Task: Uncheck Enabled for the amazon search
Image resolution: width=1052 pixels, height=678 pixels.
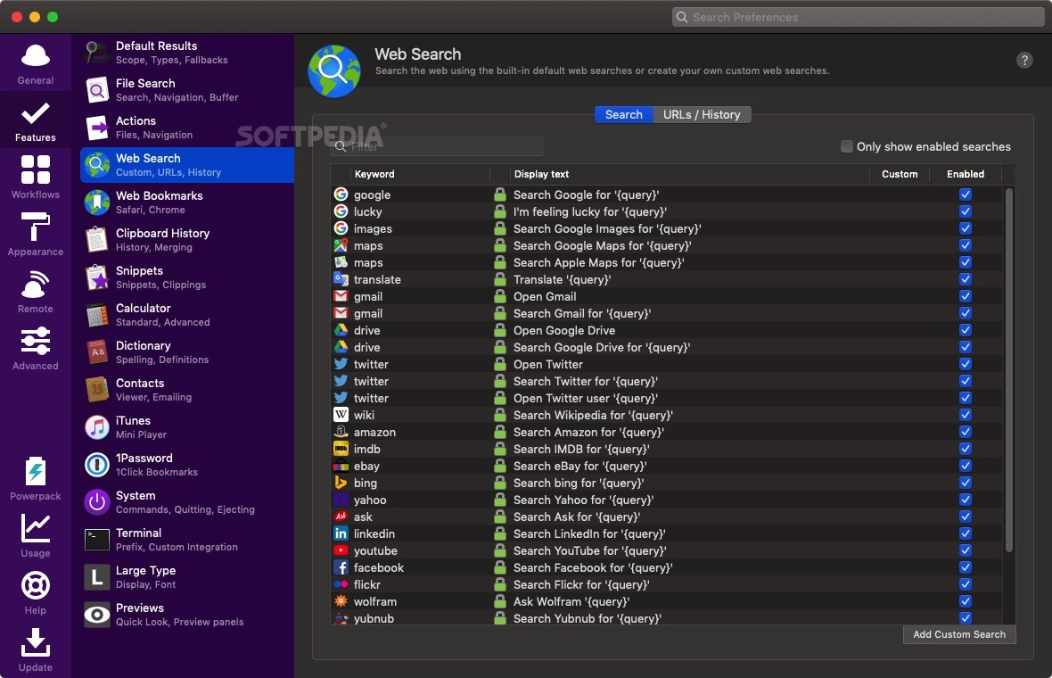Action: tap(965, 432)
